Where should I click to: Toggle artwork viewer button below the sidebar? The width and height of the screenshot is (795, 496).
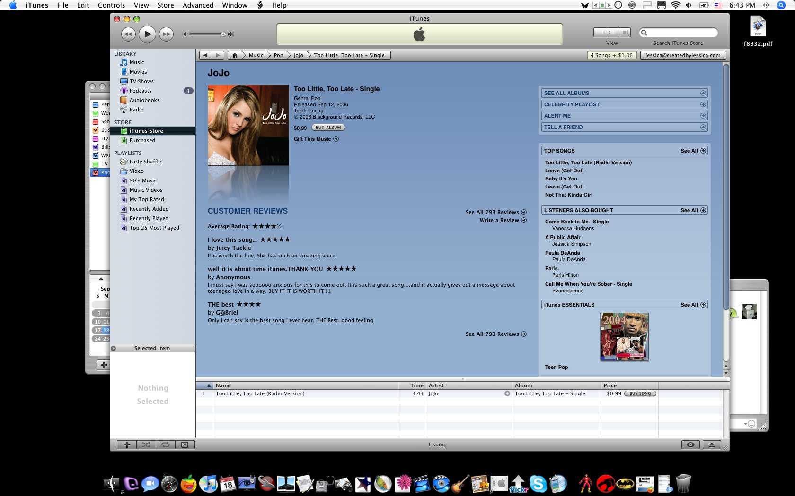coord(185,445)
